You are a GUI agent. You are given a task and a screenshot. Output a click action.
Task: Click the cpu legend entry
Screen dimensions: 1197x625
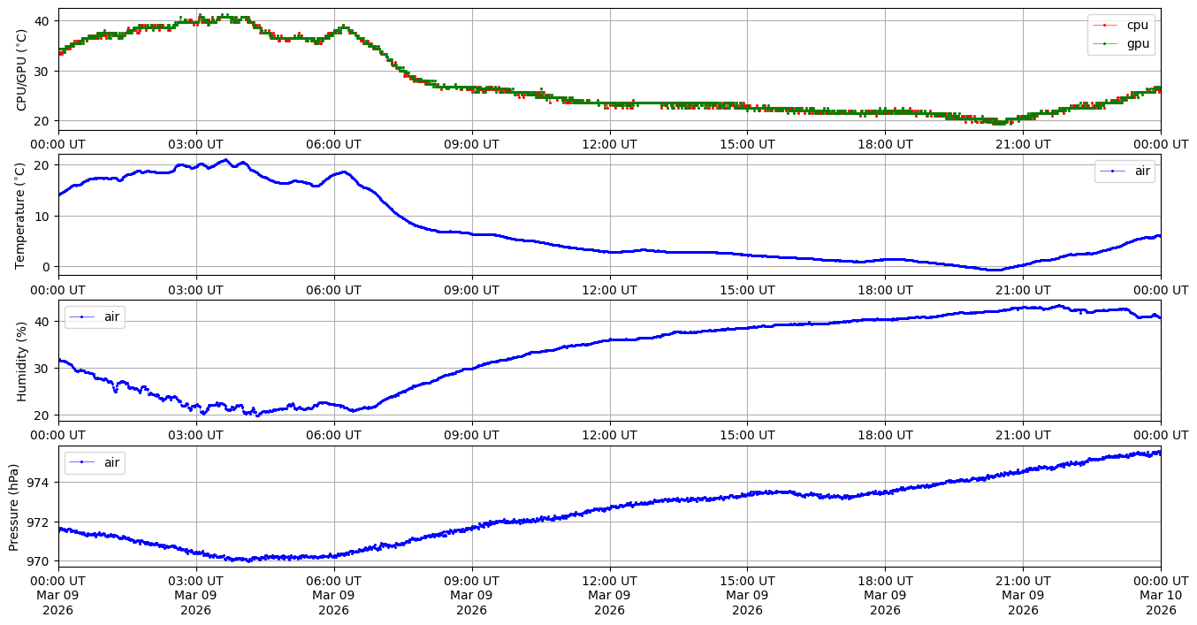coord(1137,25)
